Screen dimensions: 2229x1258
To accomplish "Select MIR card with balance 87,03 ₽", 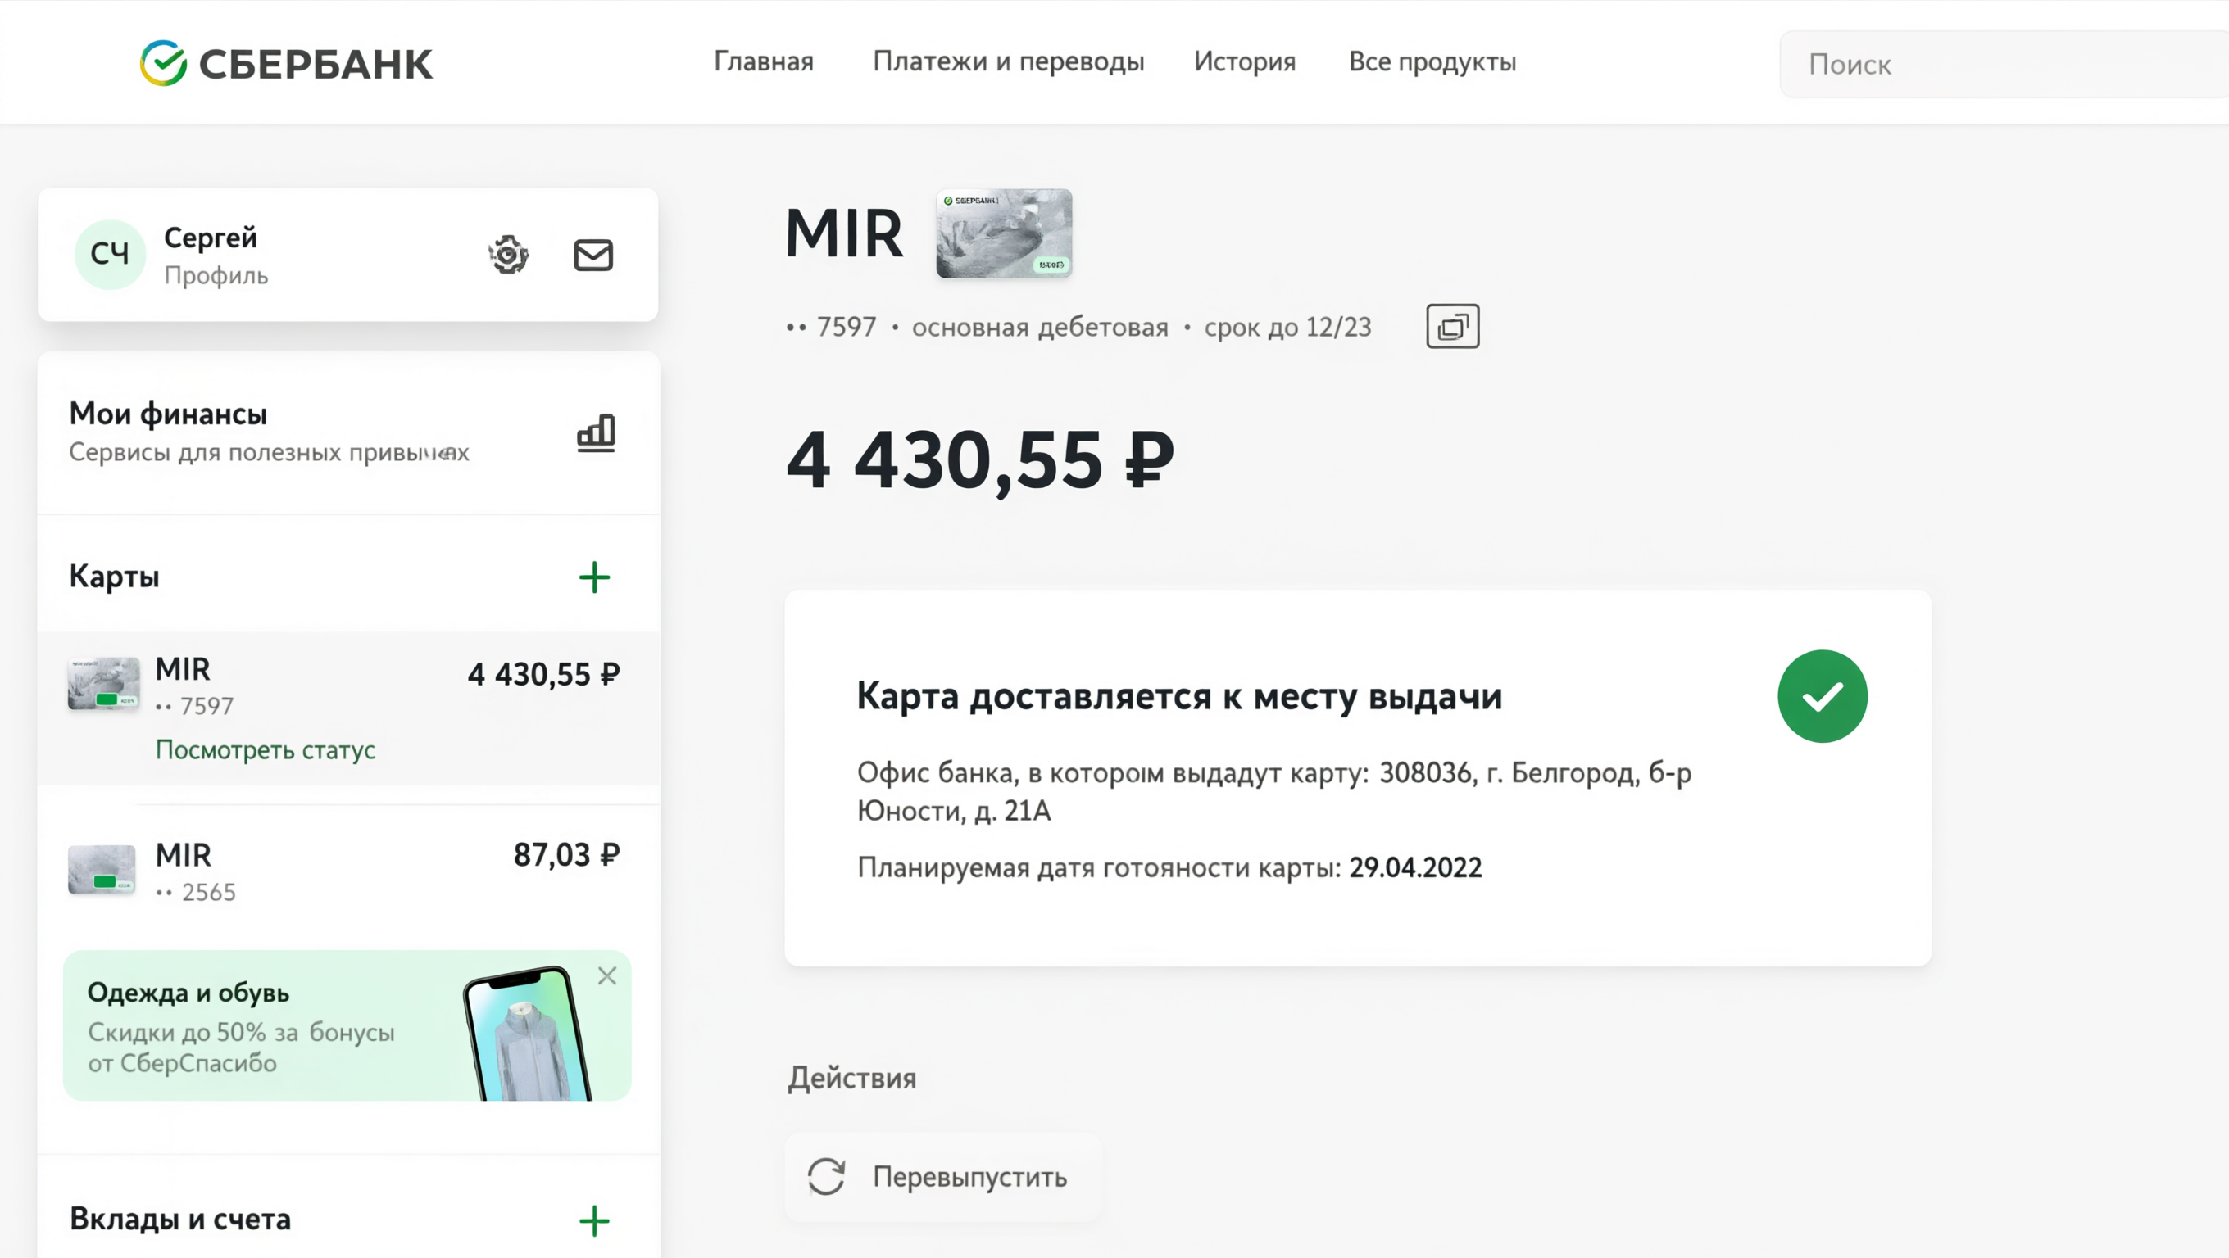I will click(347, 871).
